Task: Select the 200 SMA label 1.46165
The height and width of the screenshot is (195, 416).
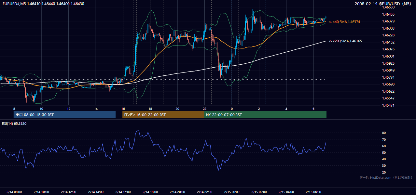Action: (x=345, y=41)
